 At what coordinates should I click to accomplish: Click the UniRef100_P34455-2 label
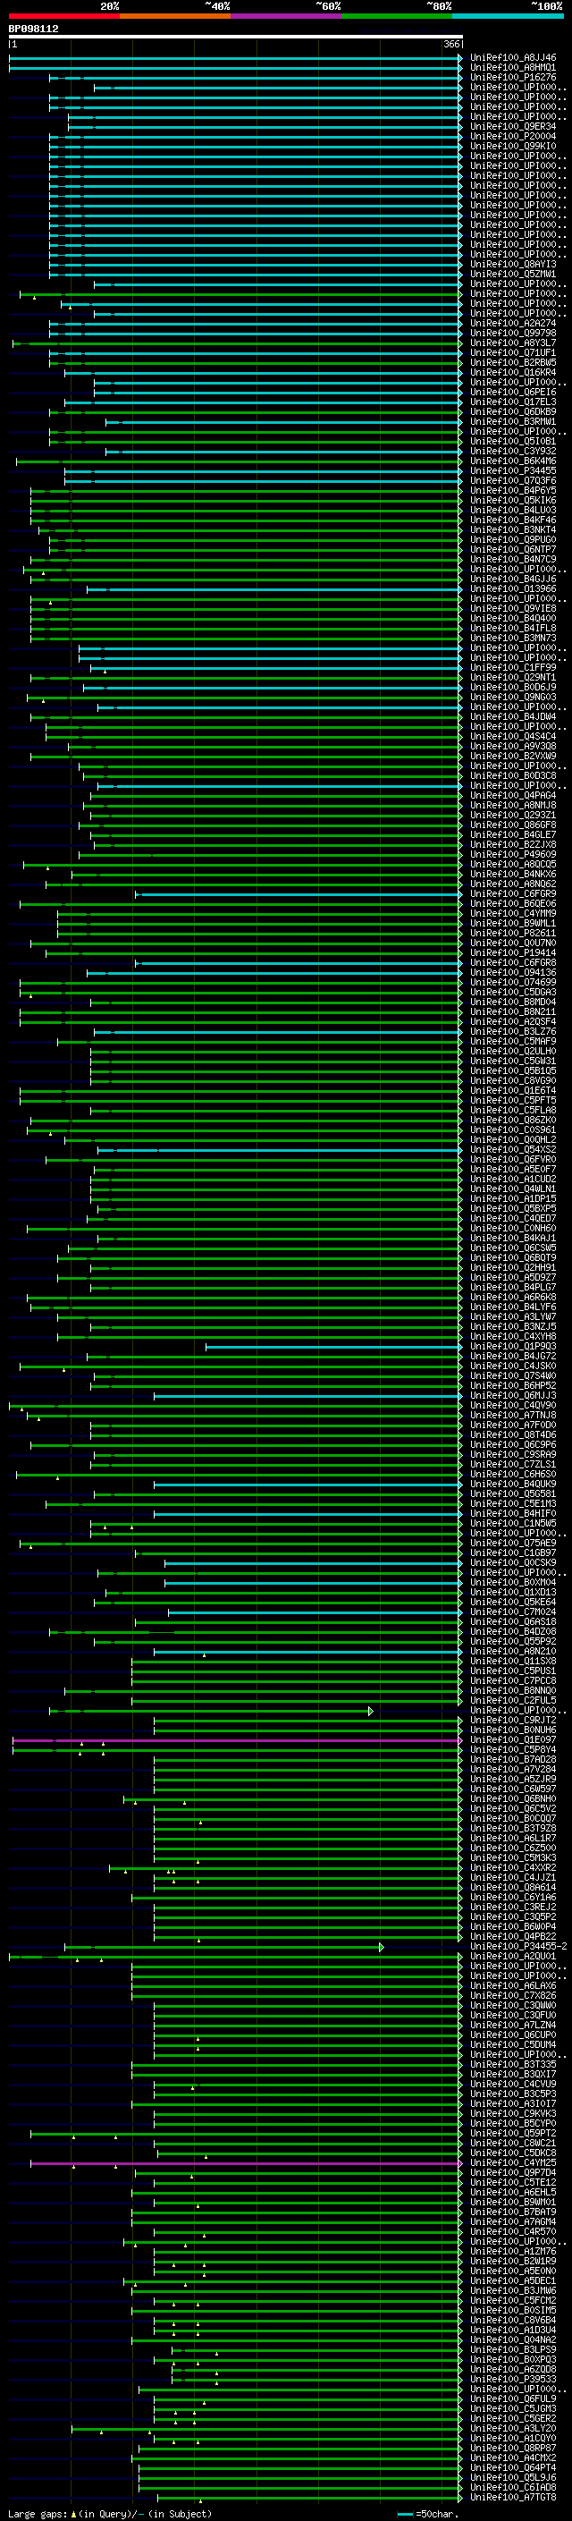point(518,1946)
